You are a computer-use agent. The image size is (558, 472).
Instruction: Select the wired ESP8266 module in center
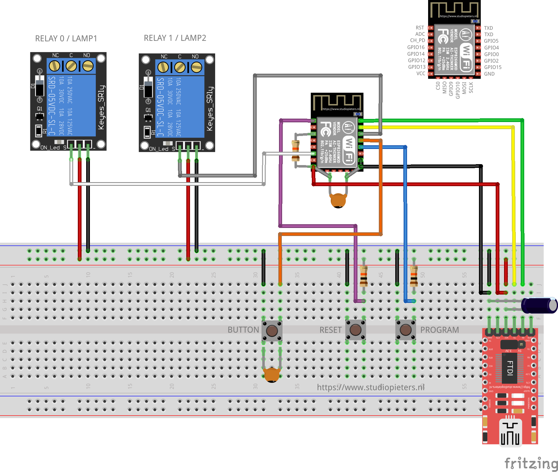(x=337, y=132)
